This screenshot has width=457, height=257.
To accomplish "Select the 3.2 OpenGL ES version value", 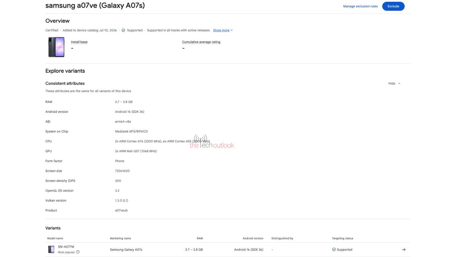I will point(117,191).
